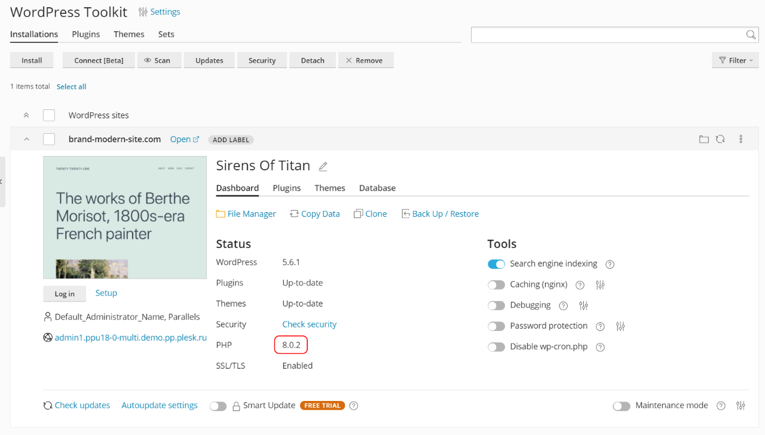Toggle Search engine indexing switch
This screenshot has height=435, width=765.
[497, 264]
